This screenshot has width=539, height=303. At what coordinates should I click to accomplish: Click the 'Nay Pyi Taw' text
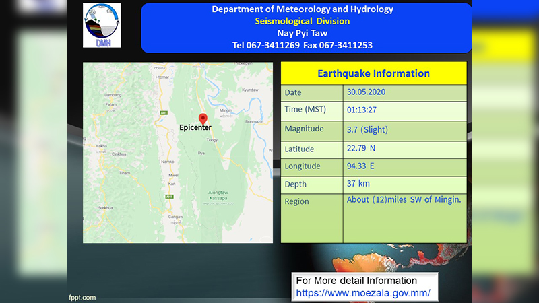point(303,33)
